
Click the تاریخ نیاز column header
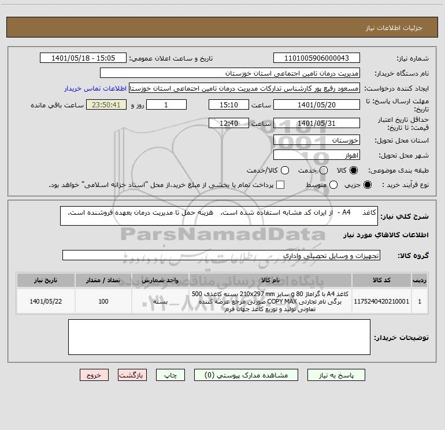point(46,281)
